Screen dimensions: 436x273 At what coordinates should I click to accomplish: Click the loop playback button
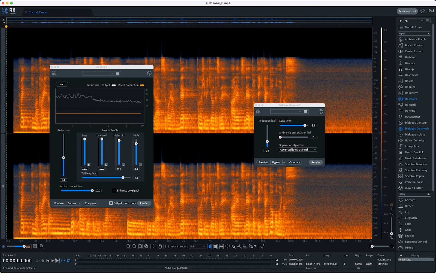(x=63, y=261)
